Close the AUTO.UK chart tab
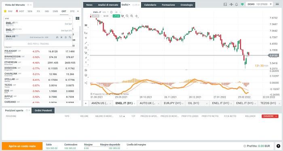Screen dimensions: 283x151 pos(158,104)
